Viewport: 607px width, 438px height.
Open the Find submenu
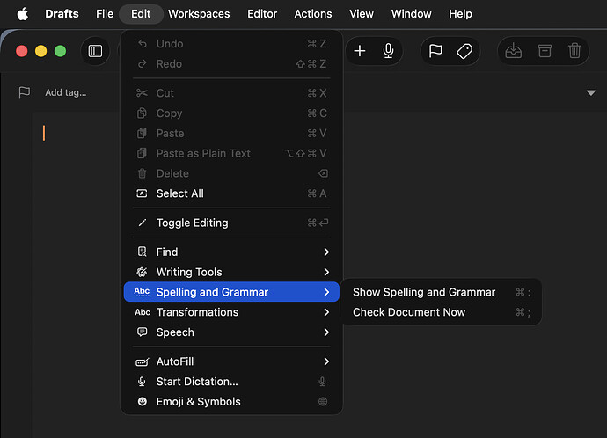coord(231,252)
